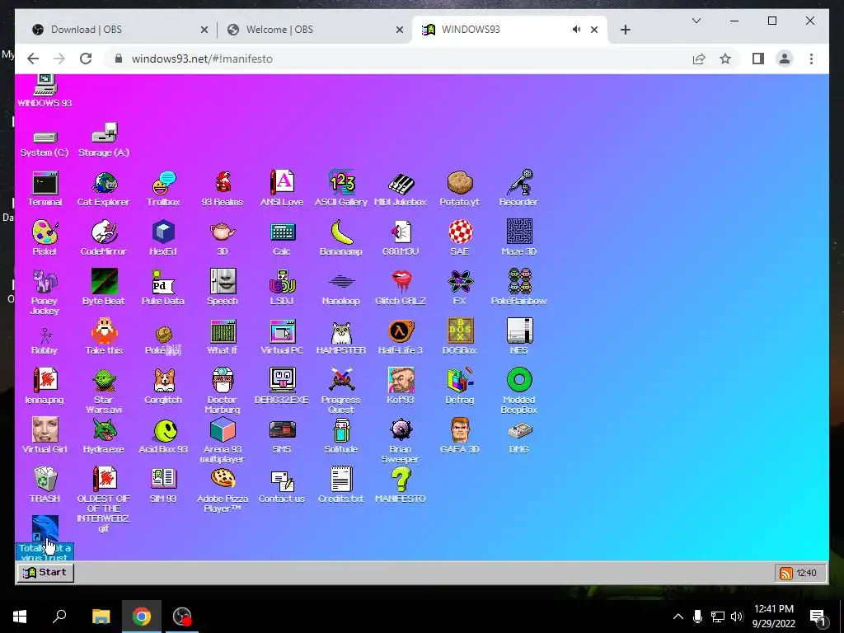Open Bananamp music player

(340, 238)
